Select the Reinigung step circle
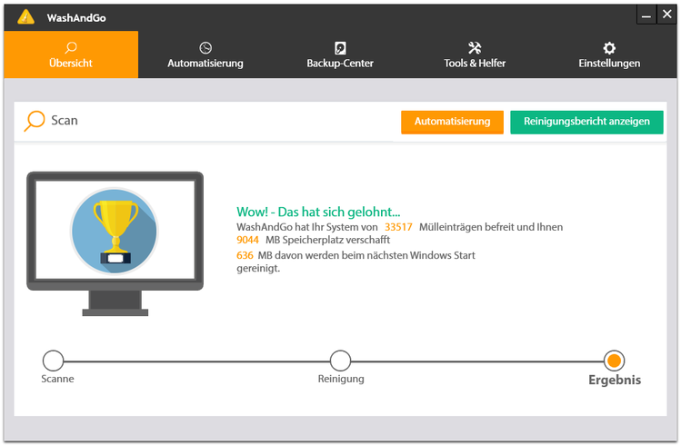This screenshot has height=445, width=681. (x=340, y=361)
